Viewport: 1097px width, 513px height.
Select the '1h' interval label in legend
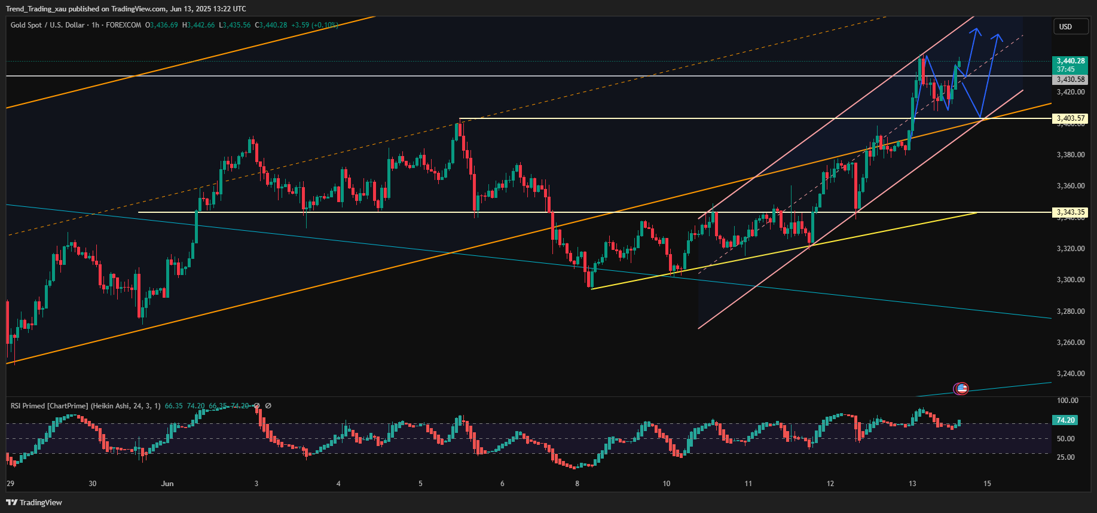pos(96,25)
